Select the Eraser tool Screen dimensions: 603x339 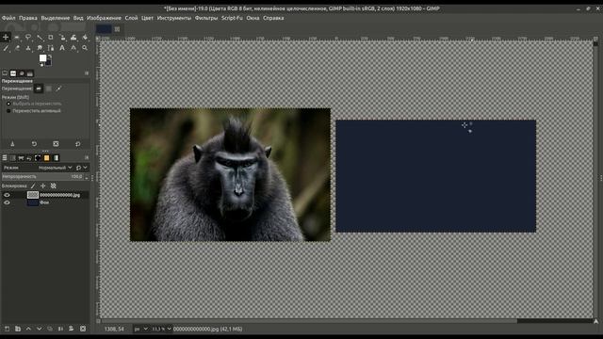click(x=17, y=48)
